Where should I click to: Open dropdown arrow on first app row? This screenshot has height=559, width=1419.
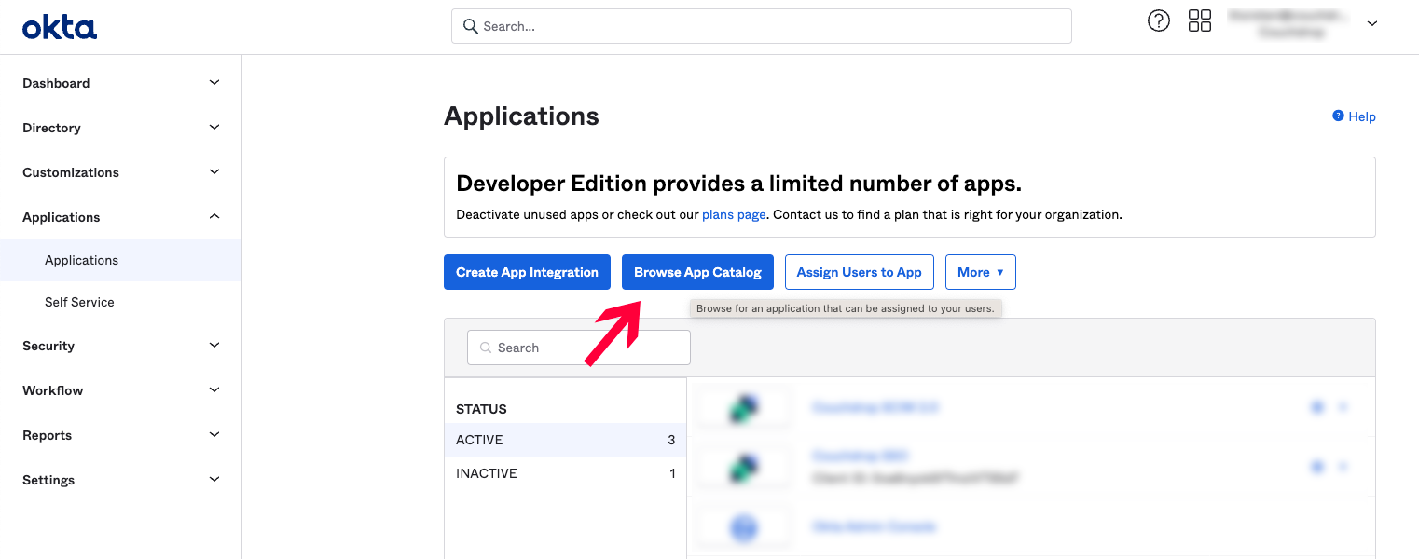(x=1343, y=407)
